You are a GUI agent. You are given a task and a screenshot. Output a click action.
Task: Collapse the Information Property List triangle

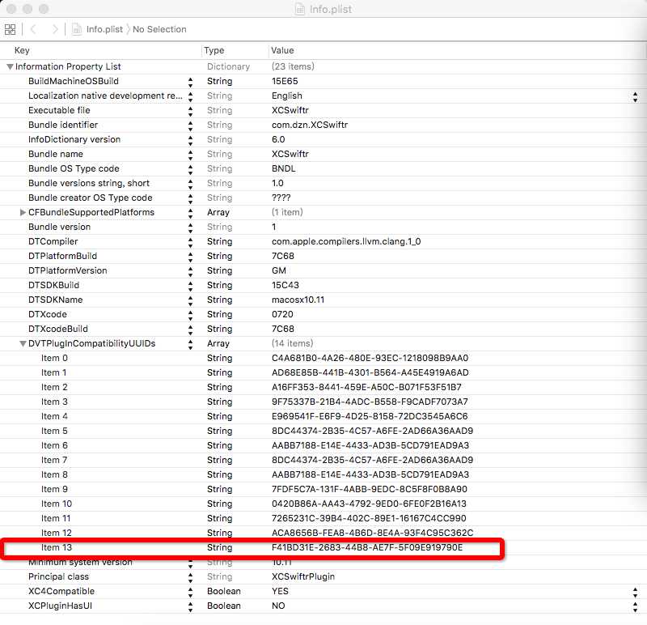tap(10, 66)
